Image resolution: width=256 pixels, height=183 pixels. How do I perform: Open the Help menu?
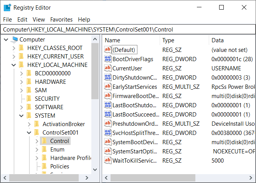(84, 20)
